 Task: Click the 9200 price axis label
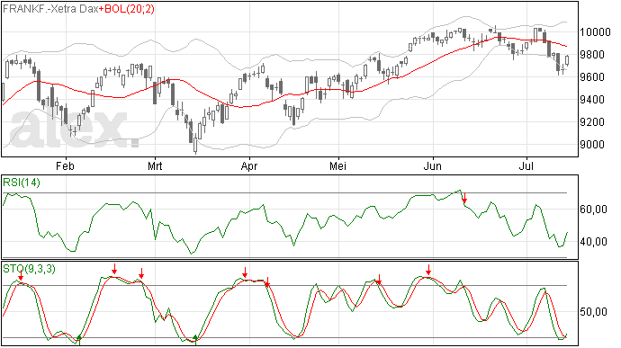pyautogui.click(x=592, y=122)
